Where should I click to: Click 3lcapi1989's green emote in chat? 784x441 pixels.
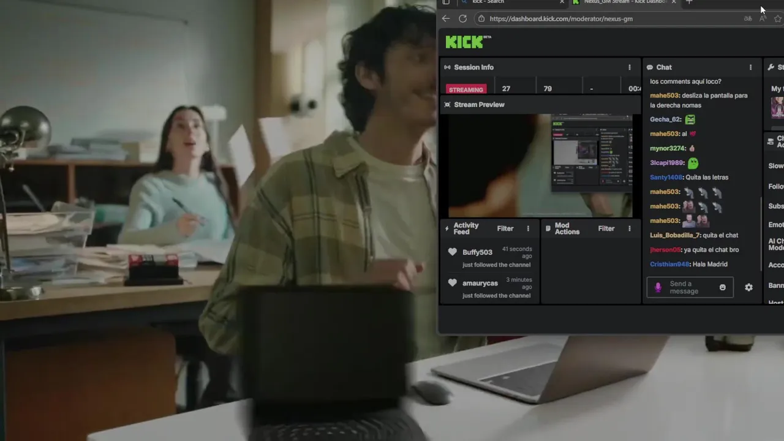coord(693,163)
